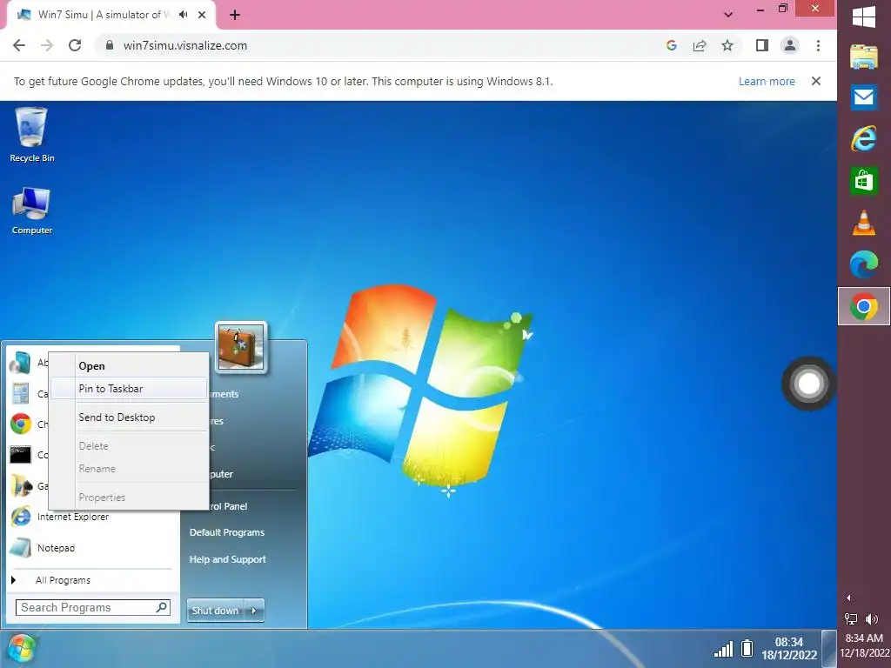The width and height of the screenshot is (891, 668).
Task: Open Help and Support in Start menu
Action: [x=227, y=559]
